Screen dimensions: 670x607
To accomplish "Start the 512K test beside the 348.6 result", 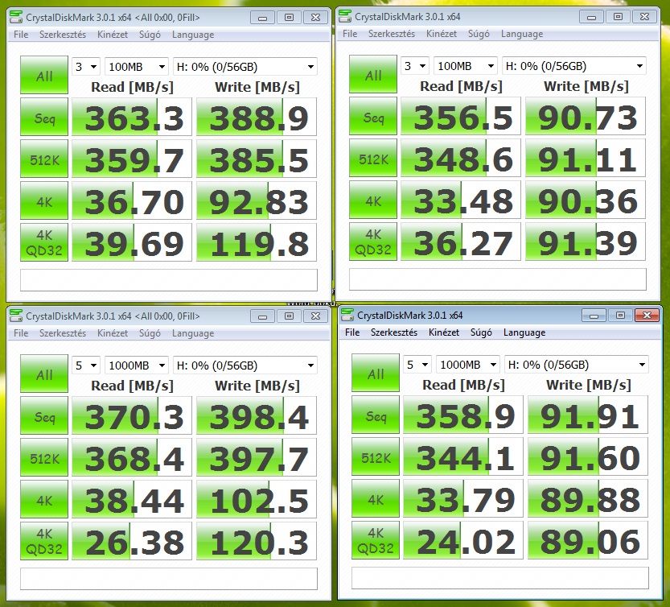I will click(373, 158).
